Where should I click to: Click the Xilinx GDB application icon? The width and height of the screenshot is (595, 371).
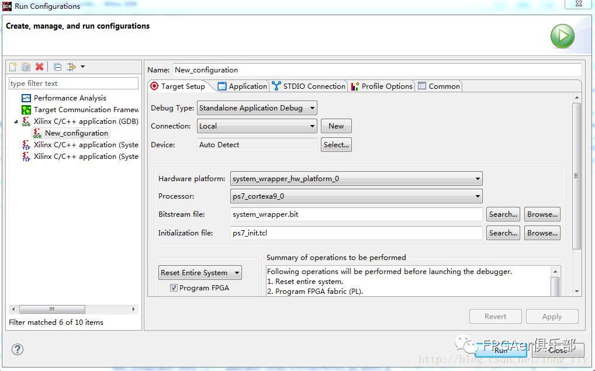26,122
